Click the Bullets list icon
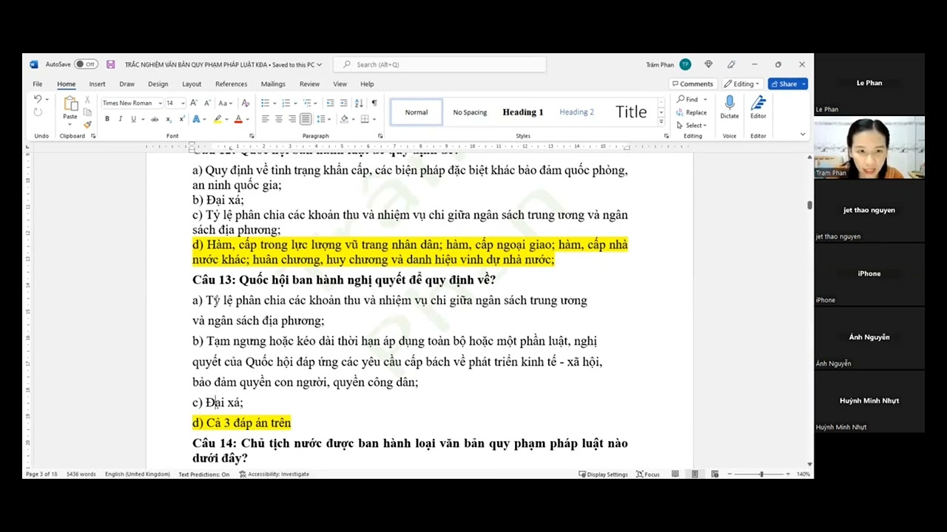This screenshot has height=532, width=947. [x=266, y=103]
